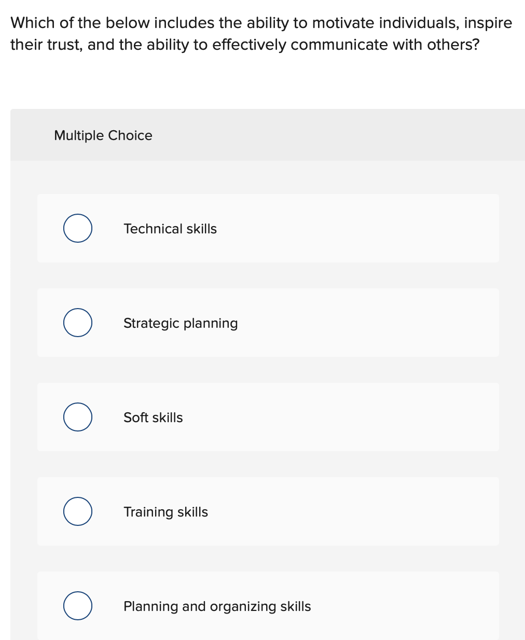Click the Planning and organizing skills text

coord(217,606)
